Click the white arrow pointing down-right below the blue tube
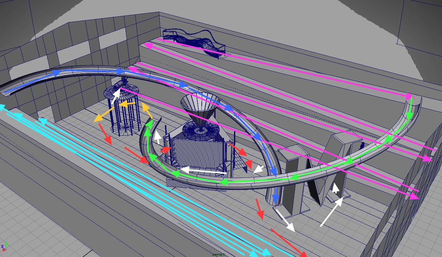 click(x=285, y=221)
